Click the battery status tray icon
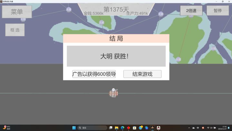The height and width of the screenshot is (131, 232). 215,128
